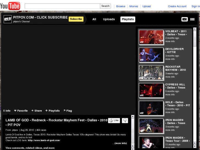The image size is (200, 150).
Task: Open IRON MAIDEN Dallas Texas thumbnail
Action: [x=151, y=126]
